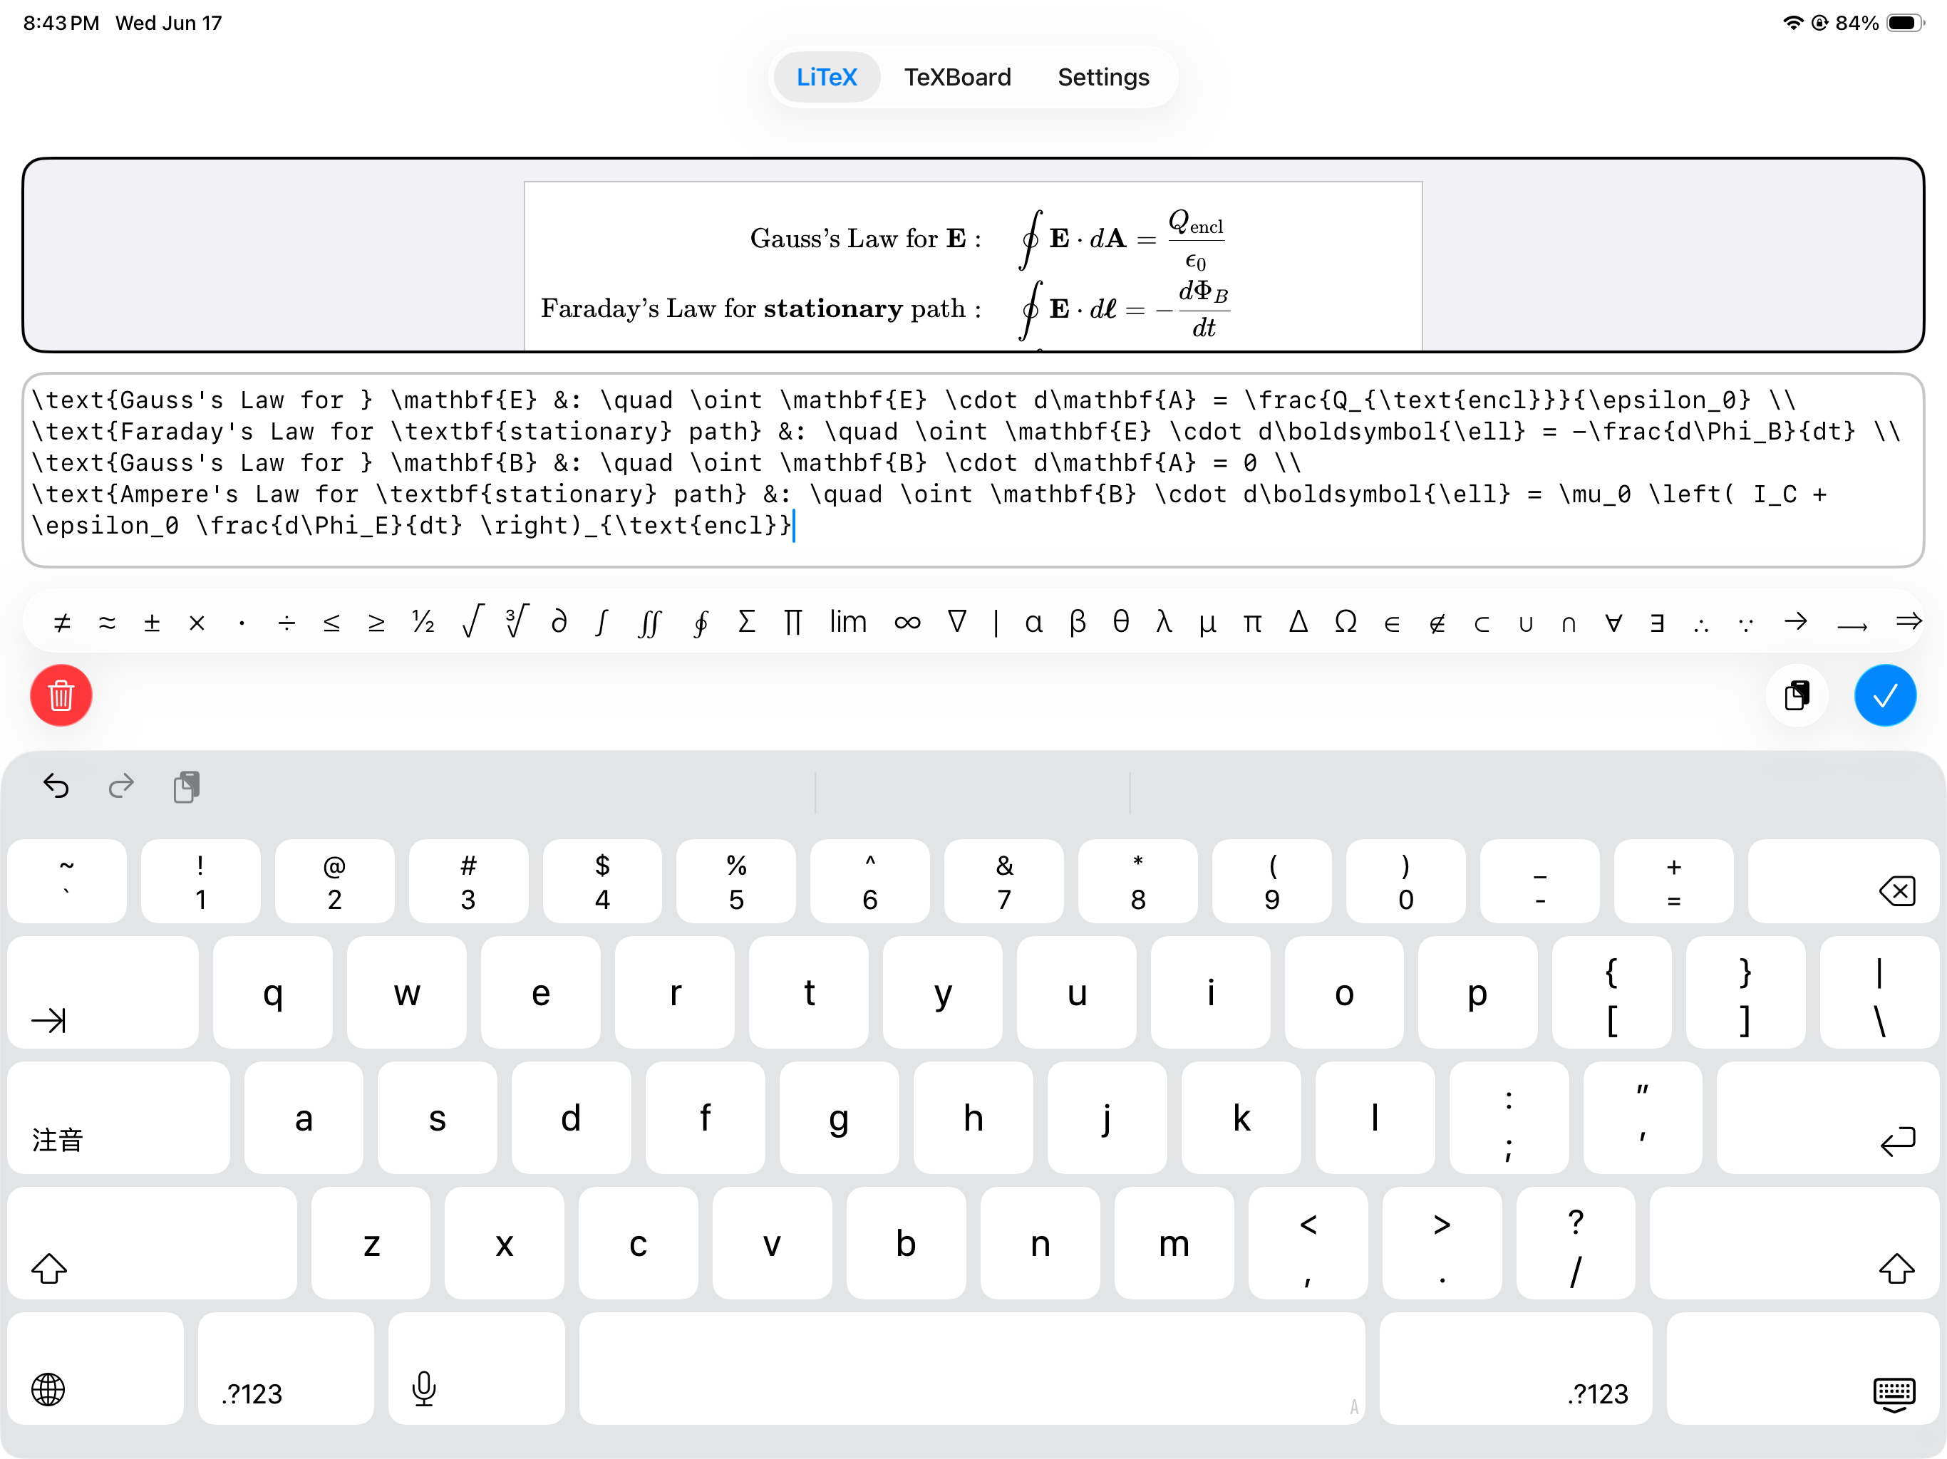Tap the right shift key
The height and width of the screenshot is (1459, 1947).
point(1794,1243)
